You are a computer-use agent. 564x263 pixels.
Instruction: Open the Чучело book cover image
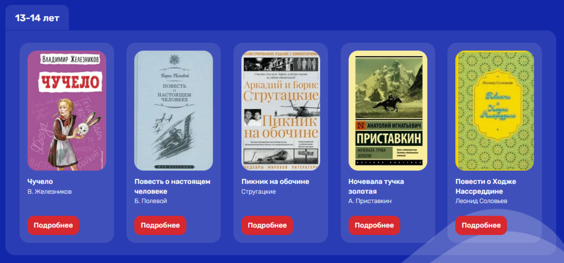(x=67, y=110)
